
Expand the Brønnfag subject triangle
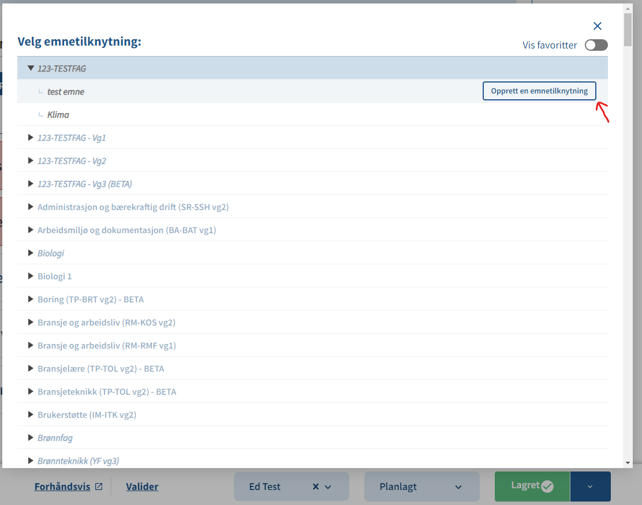(31, 438)
